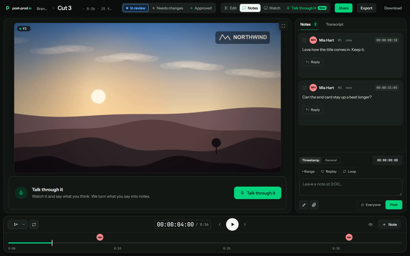Set status to In review
The width and height of the screenshot is (410, 256).
pos(136,8)
